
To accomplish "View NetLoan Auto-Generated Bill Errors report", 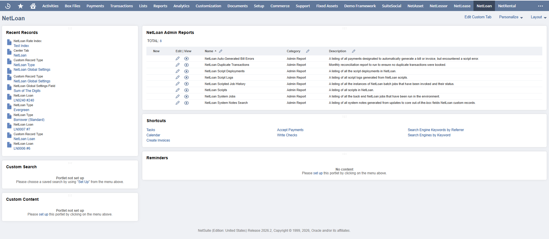I will (186, 59).
